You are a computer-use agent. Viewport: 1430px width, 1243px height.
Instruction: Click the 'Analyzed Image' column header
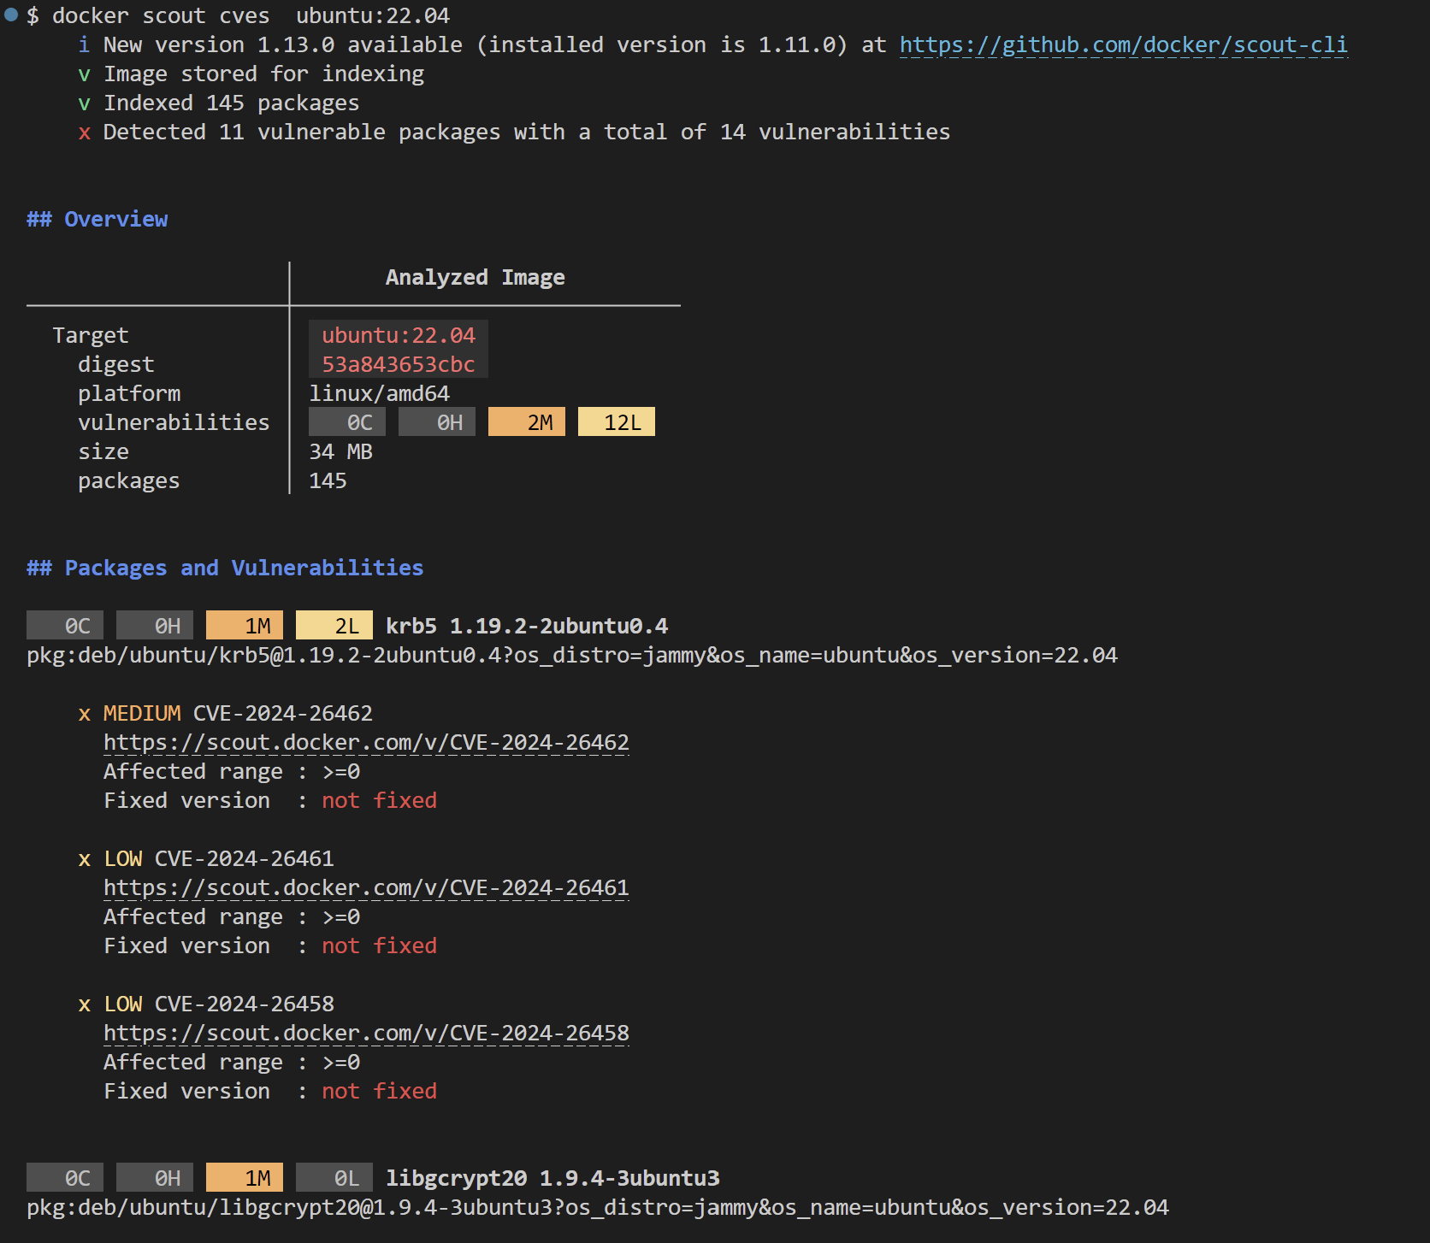[475, 277]
